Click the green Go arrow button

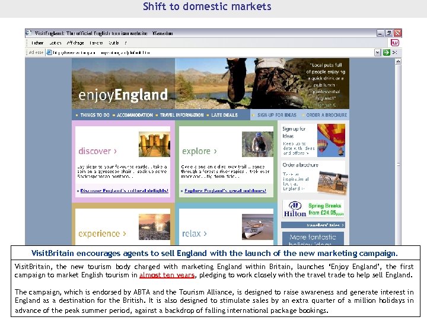387,52
